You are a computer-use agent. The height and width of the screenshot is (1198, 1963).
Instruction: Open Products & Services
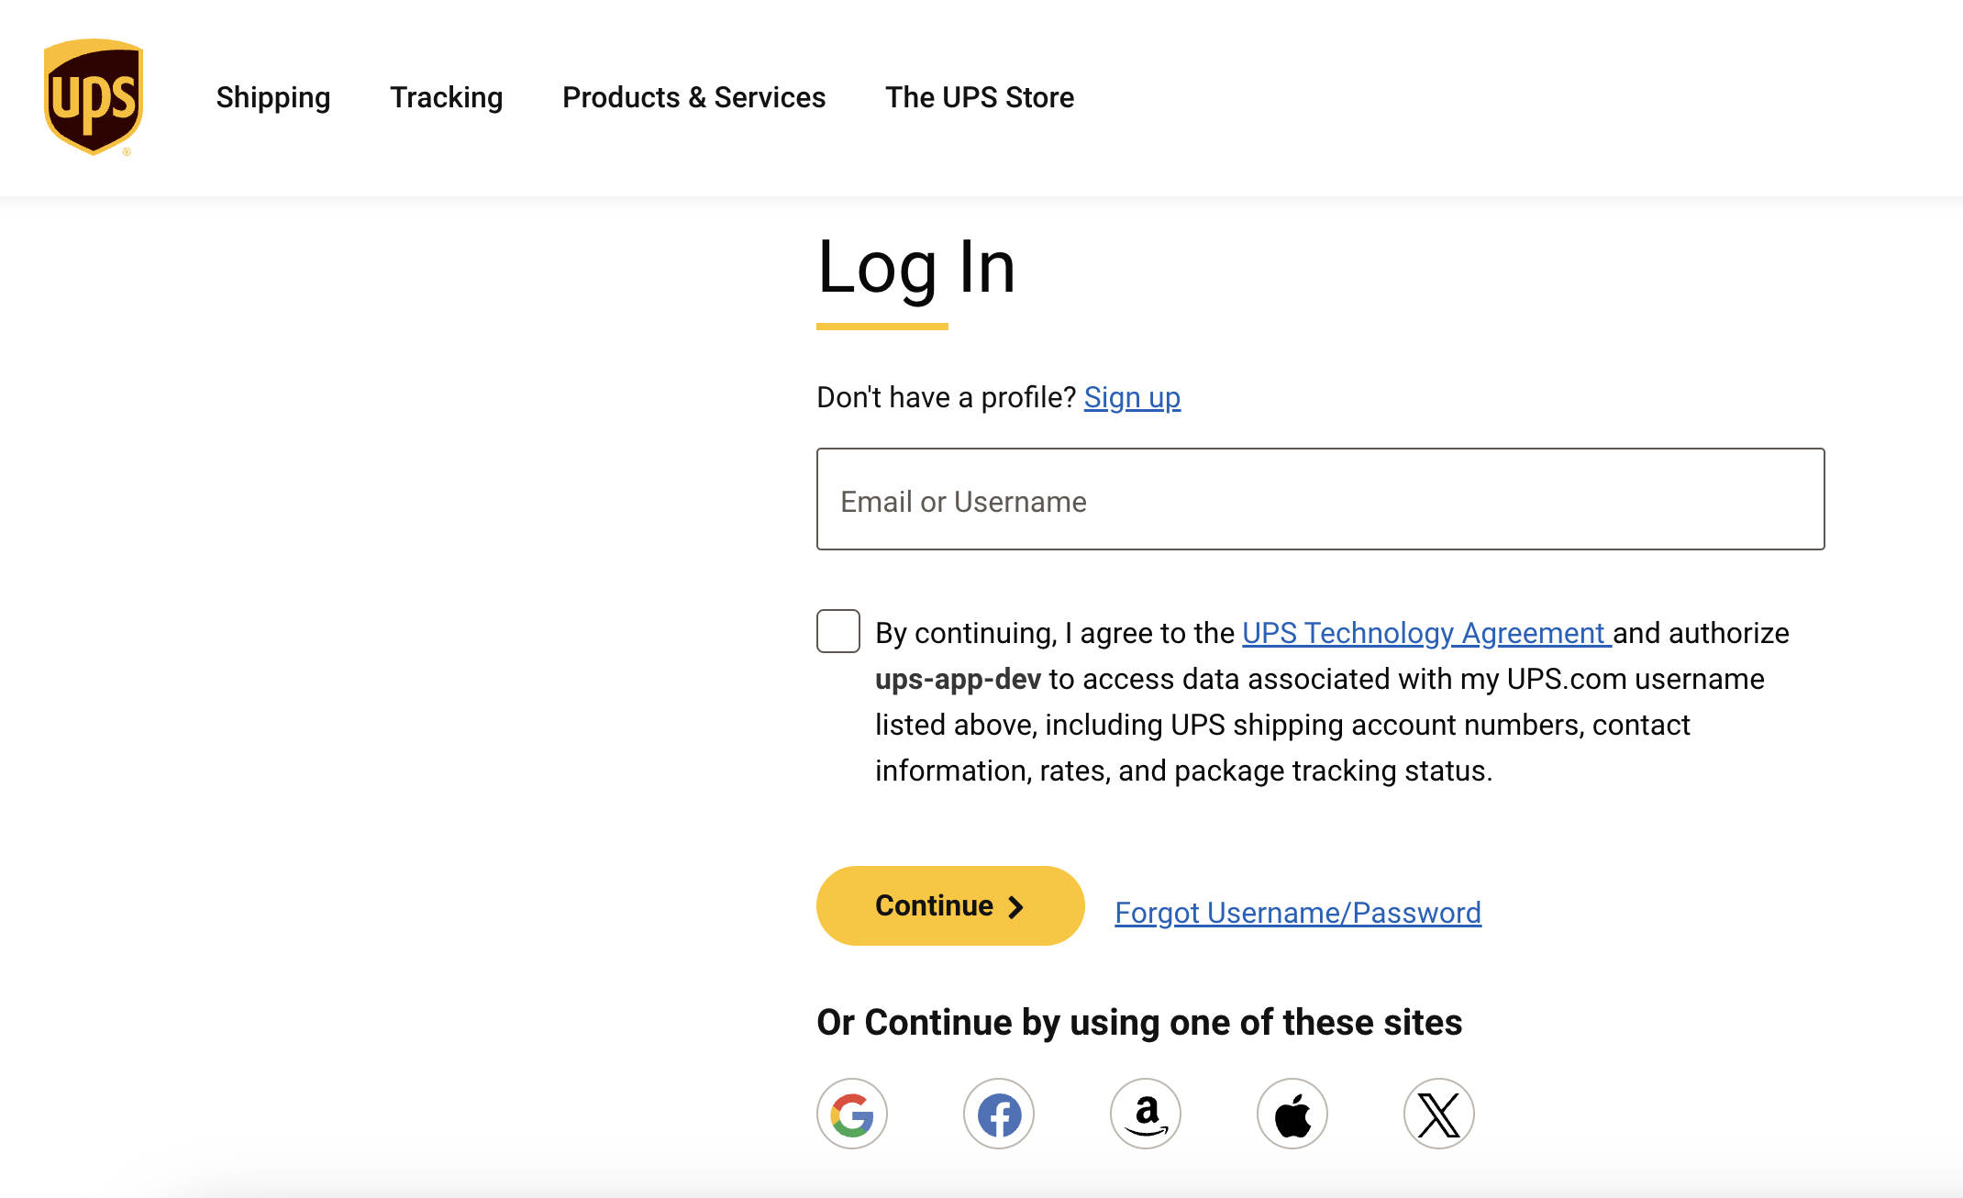click(693, 97)
